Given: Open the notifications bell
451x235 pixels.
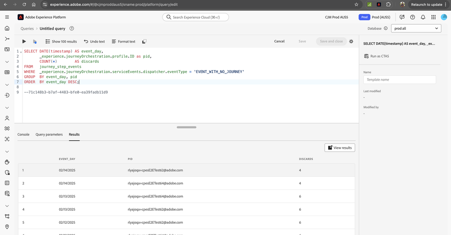Looking at the screenshot, I should tap(423, 17).
